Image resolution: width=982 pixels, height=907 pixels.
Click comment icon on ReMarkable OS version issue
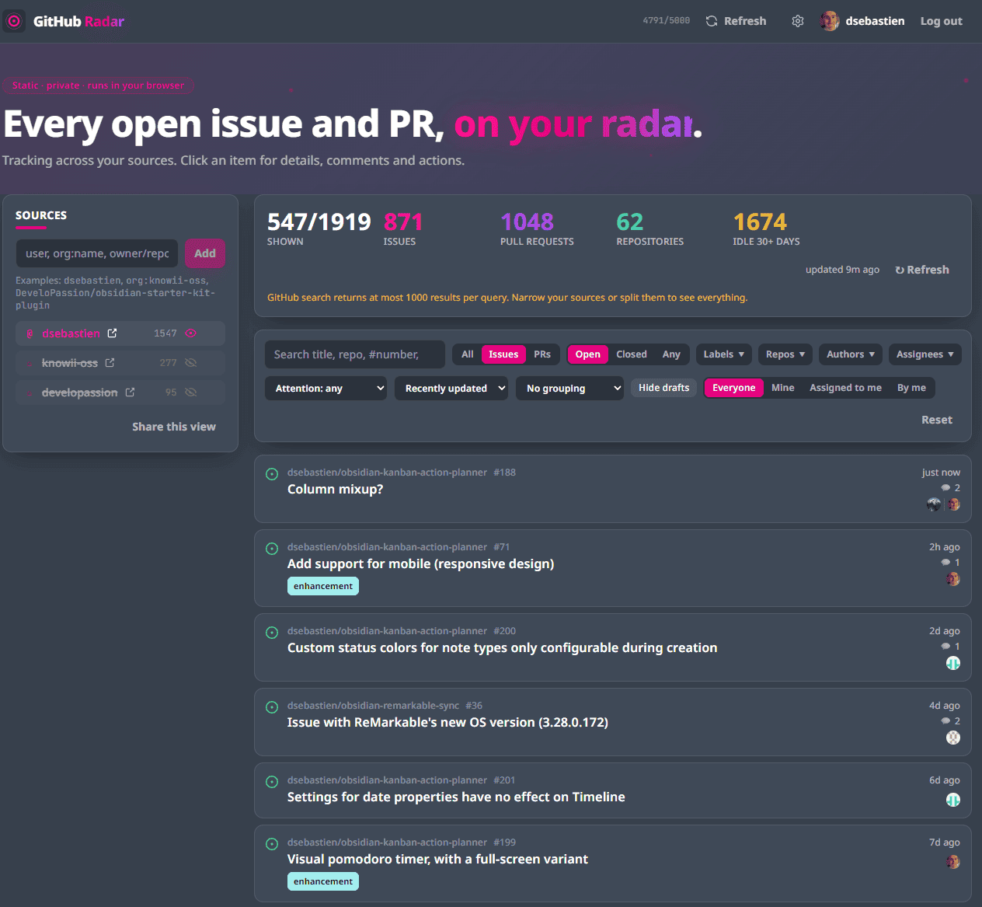(x=945, y=720)
